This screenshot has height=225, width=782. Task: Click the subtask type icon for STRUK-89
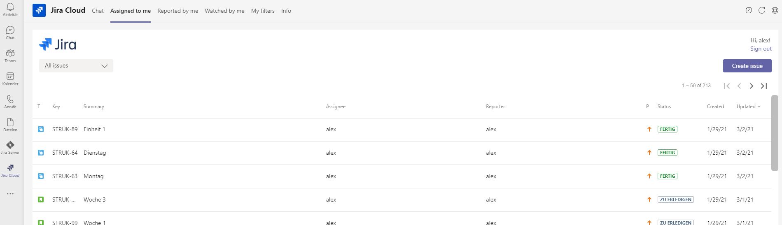coord(41,129)
